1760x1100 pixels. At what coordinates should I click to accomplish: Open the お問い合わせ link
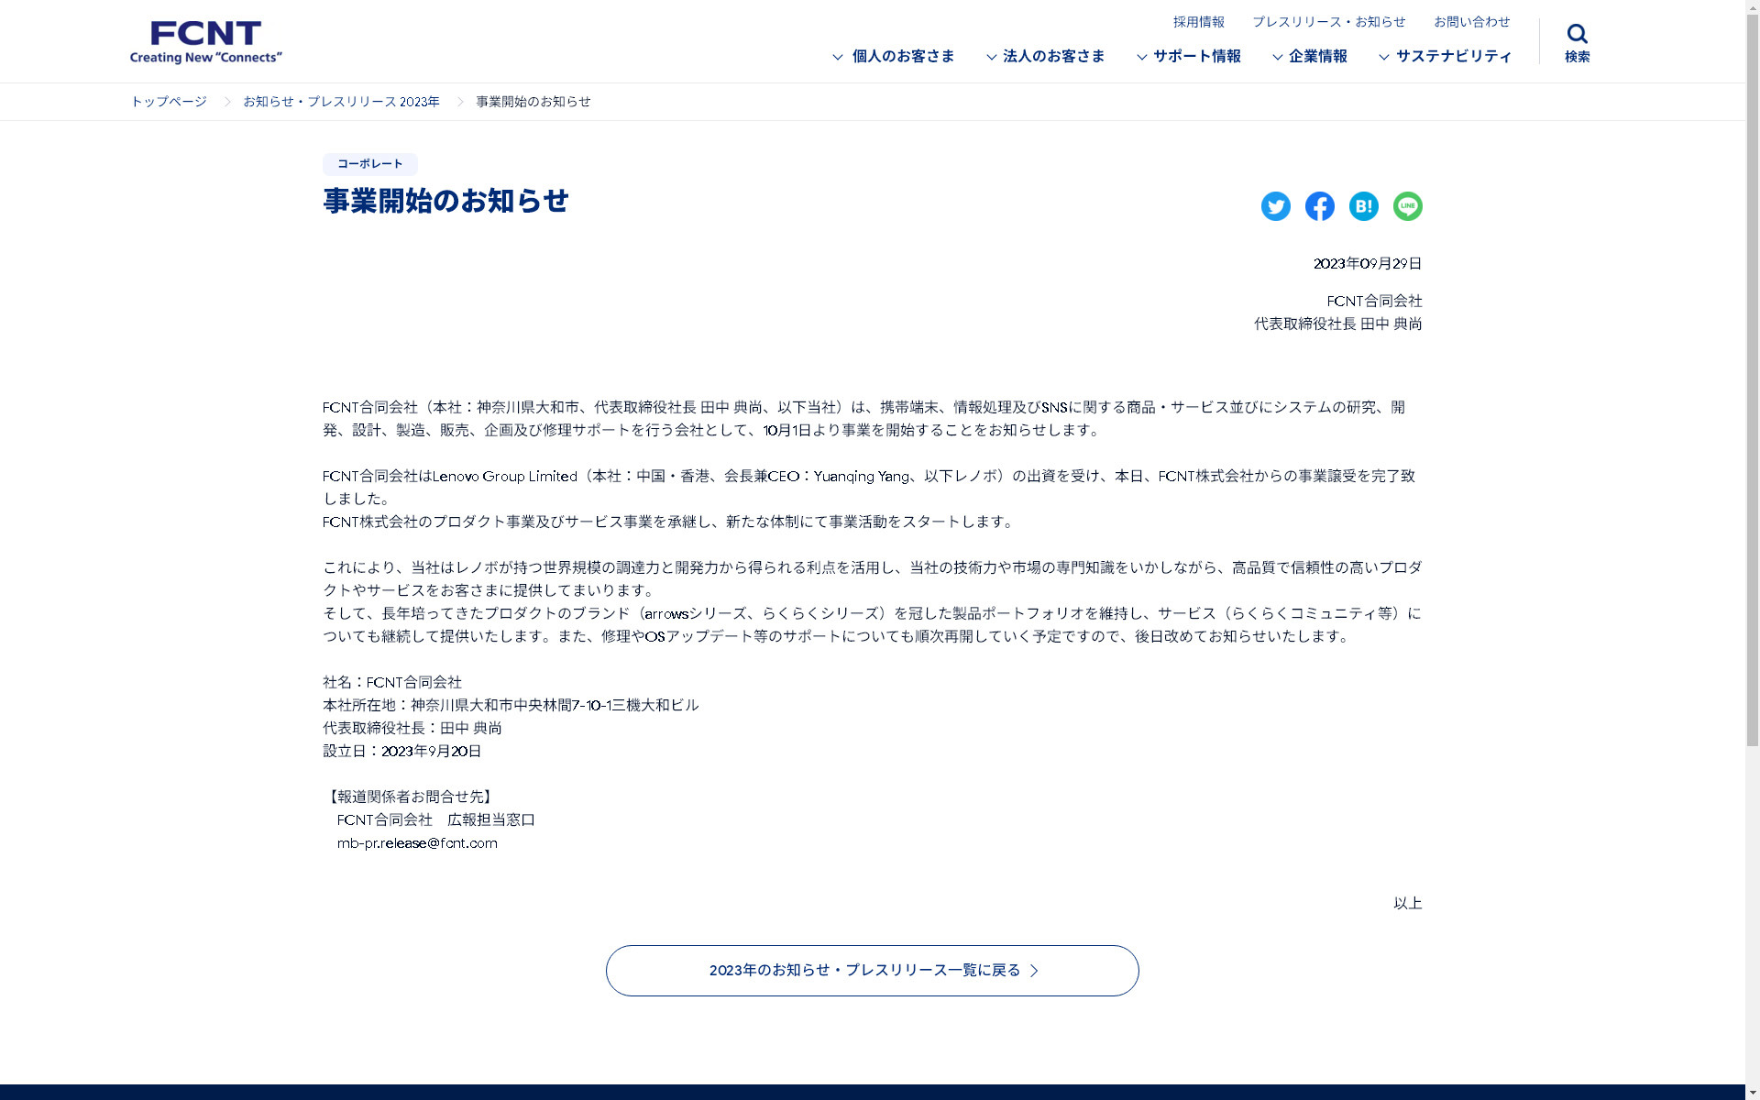click(1471, 22)
